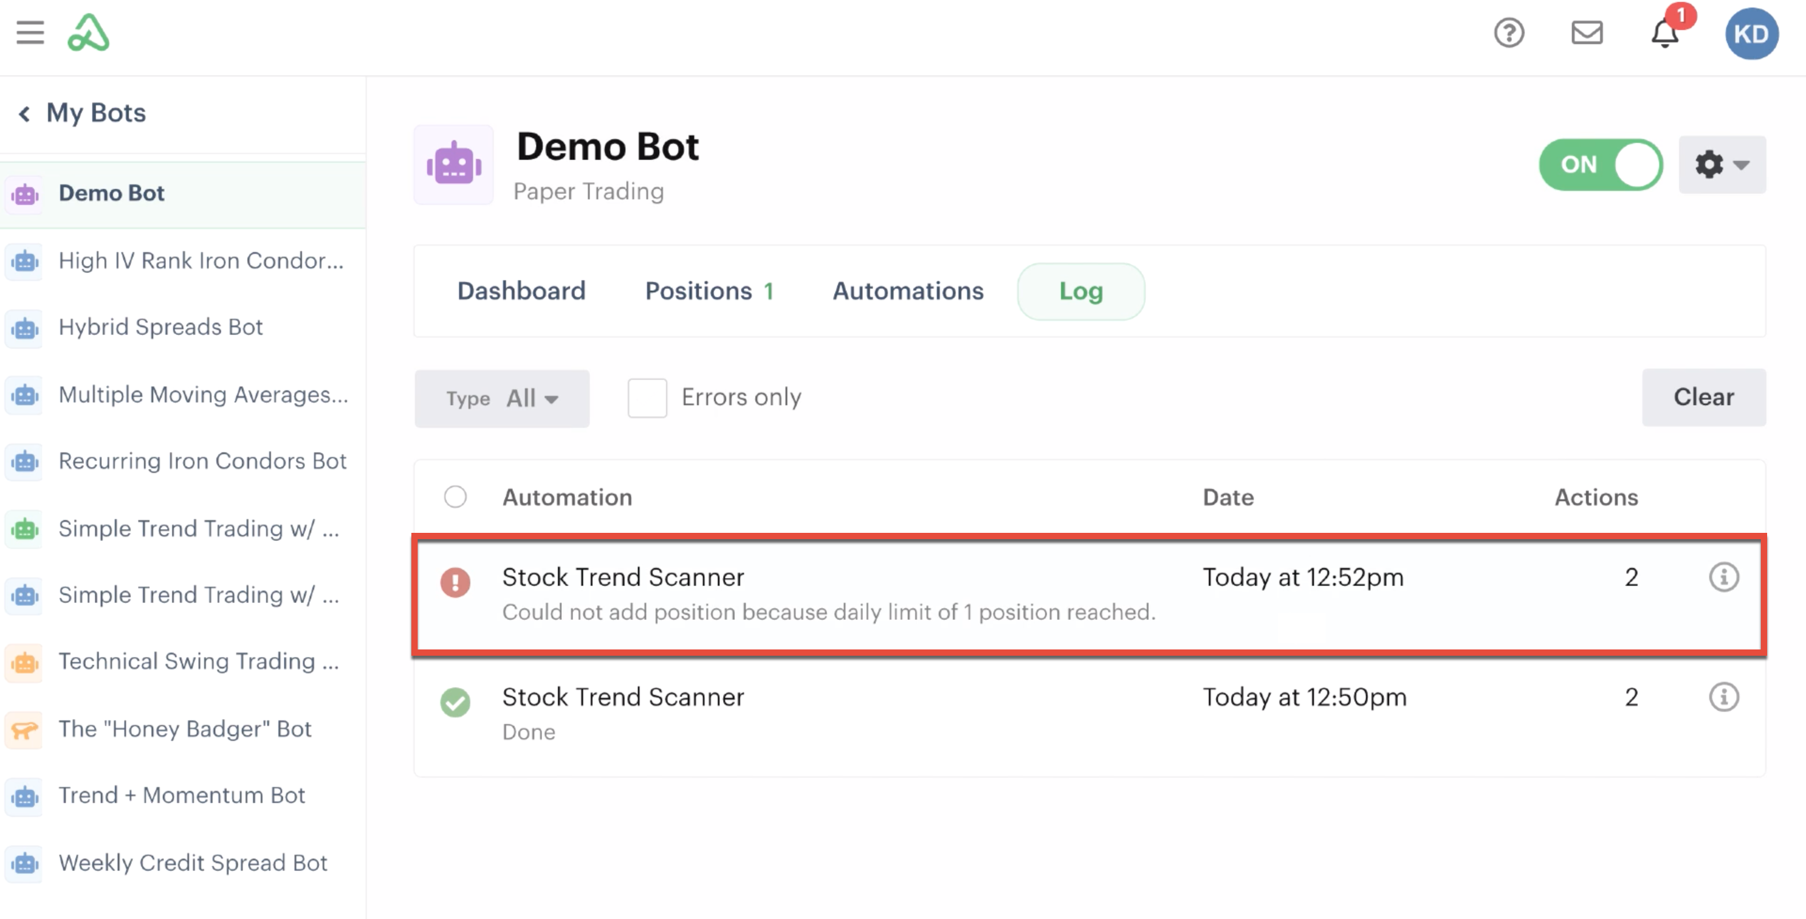The height and width of the screenshot is (919, 1806).
Task: Open info for the 12:52pm log entry
Action: (1724, 577)
